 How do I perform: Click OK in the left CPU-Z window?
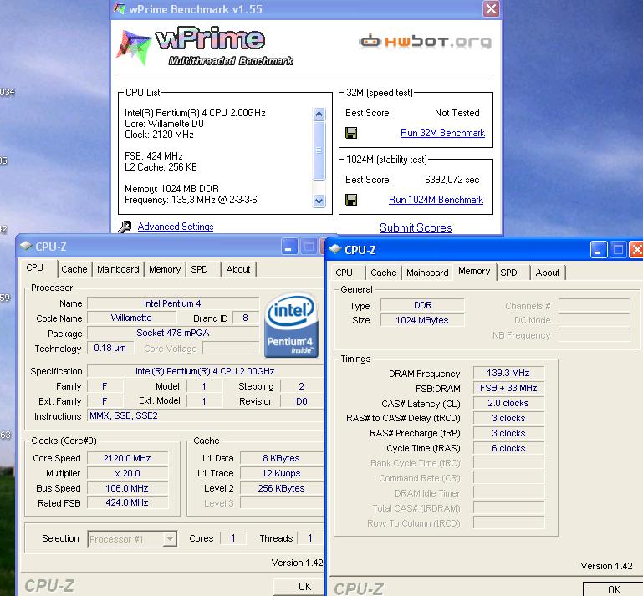tap(299, 587)
